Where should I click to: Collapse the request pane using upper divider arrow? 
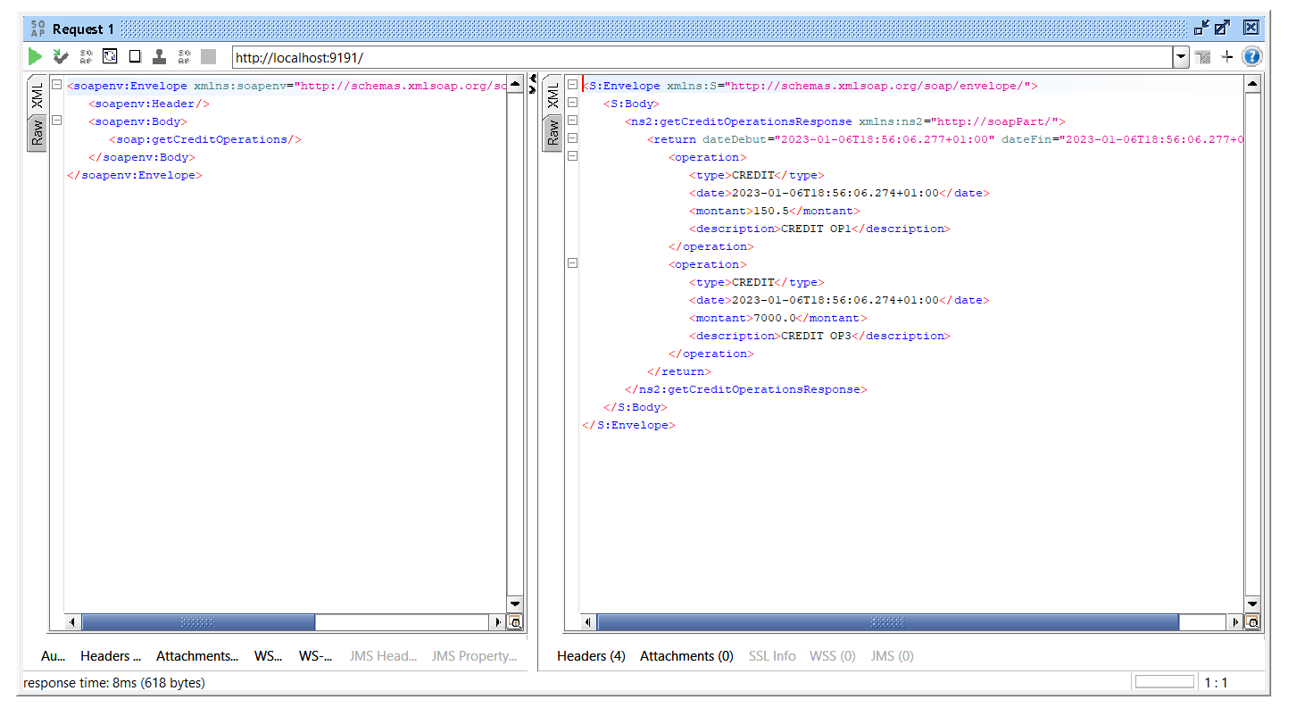pos(534,79)
